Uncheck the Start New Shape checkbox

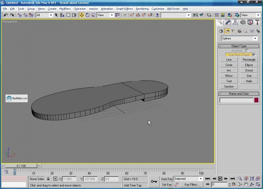pyautogui.click(x=254, y=55)
